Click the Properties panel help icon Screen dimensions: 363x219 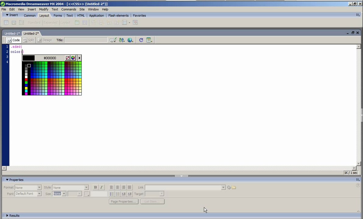(x=358, y=185)
